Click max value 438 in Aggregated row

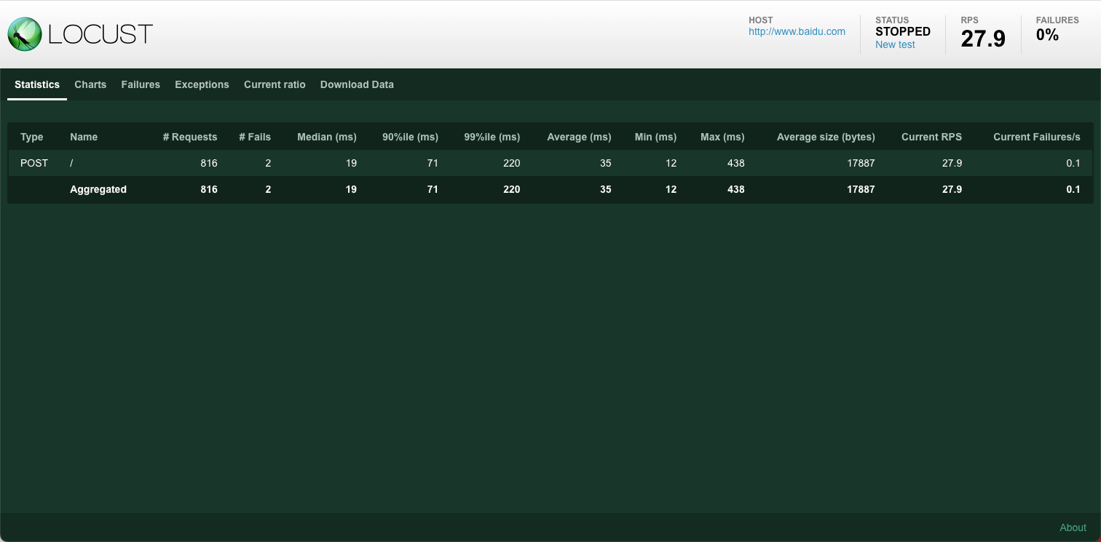tap(736, 189)
